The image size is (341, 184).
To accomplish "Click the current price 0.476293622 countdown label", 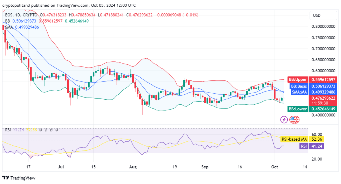I will click(323, 100).
